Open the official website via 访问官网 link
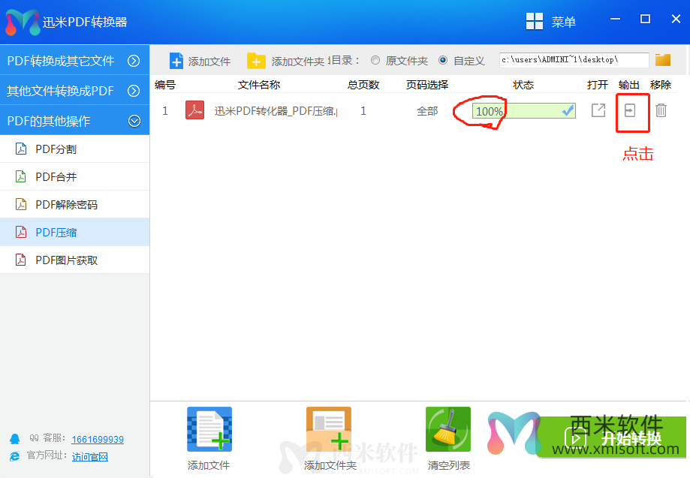This screenshot has width=690, height=478. [90, 456]
